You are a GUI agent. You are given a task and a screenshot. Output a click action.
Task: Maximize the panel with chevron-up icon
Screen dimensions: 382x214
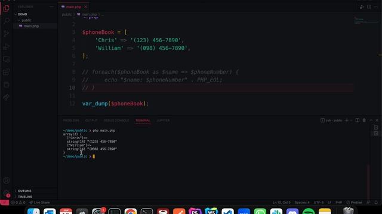point(371,120)
